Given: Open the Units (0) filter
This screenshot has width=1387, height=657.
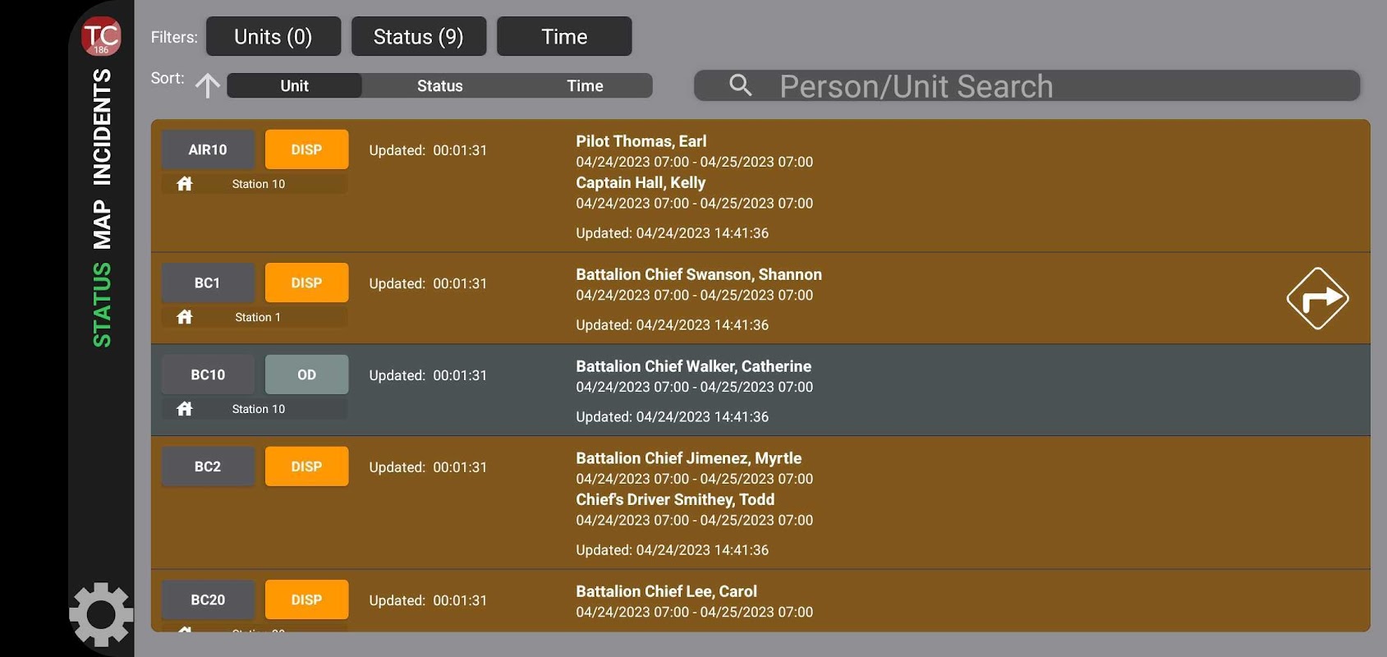Looking at the screenshot, I should [273, 37].
